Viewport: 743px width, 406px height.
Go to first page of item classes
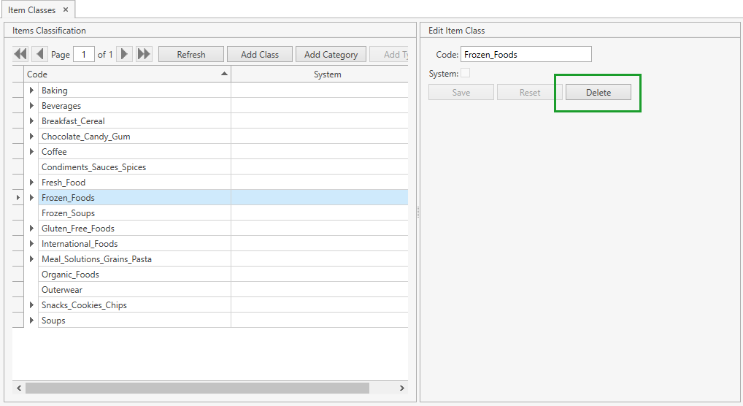[20, 54]
